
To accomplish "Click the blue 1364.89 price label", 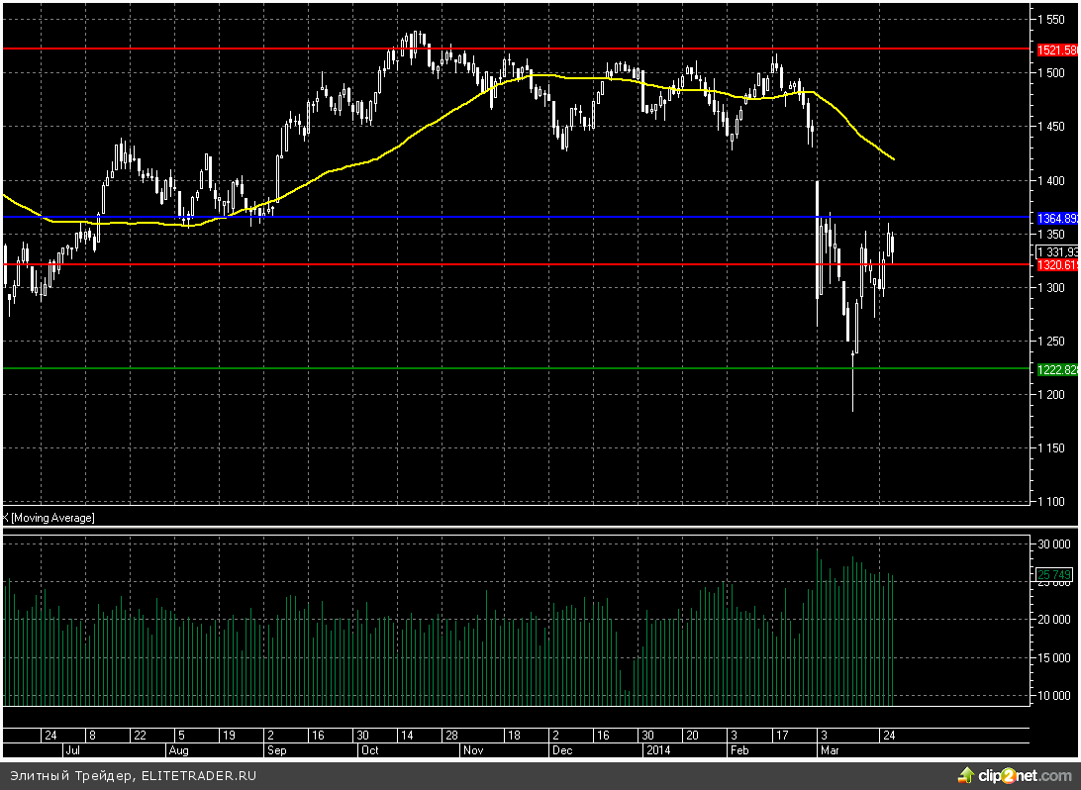I will tap(1056, 218).
